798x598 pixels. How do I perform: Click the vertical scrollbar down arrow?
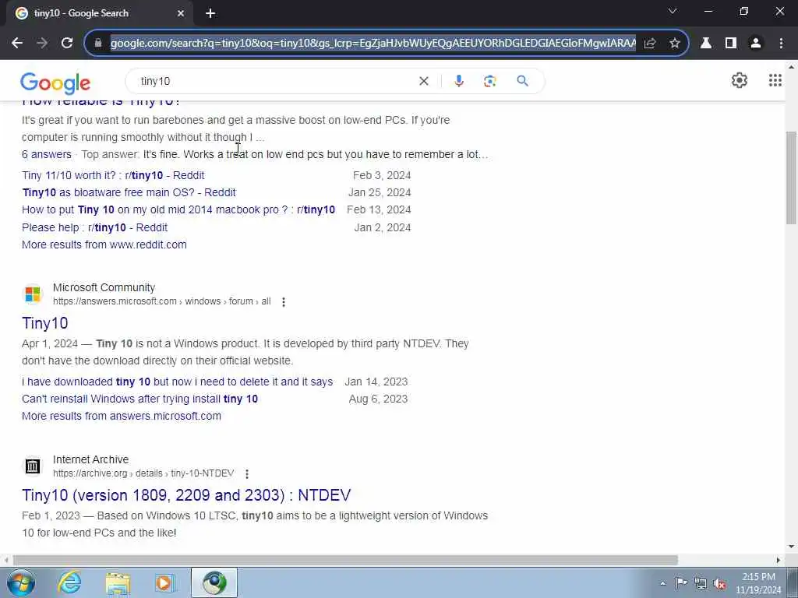(792, 547)
